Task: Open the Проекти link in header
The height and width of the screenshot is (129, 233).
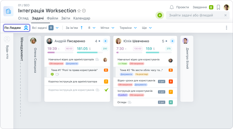Action: coord(183,7)
